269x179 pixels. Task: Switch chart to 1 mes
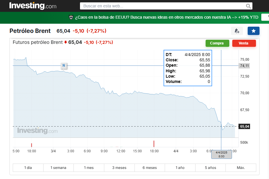point(89,168)
